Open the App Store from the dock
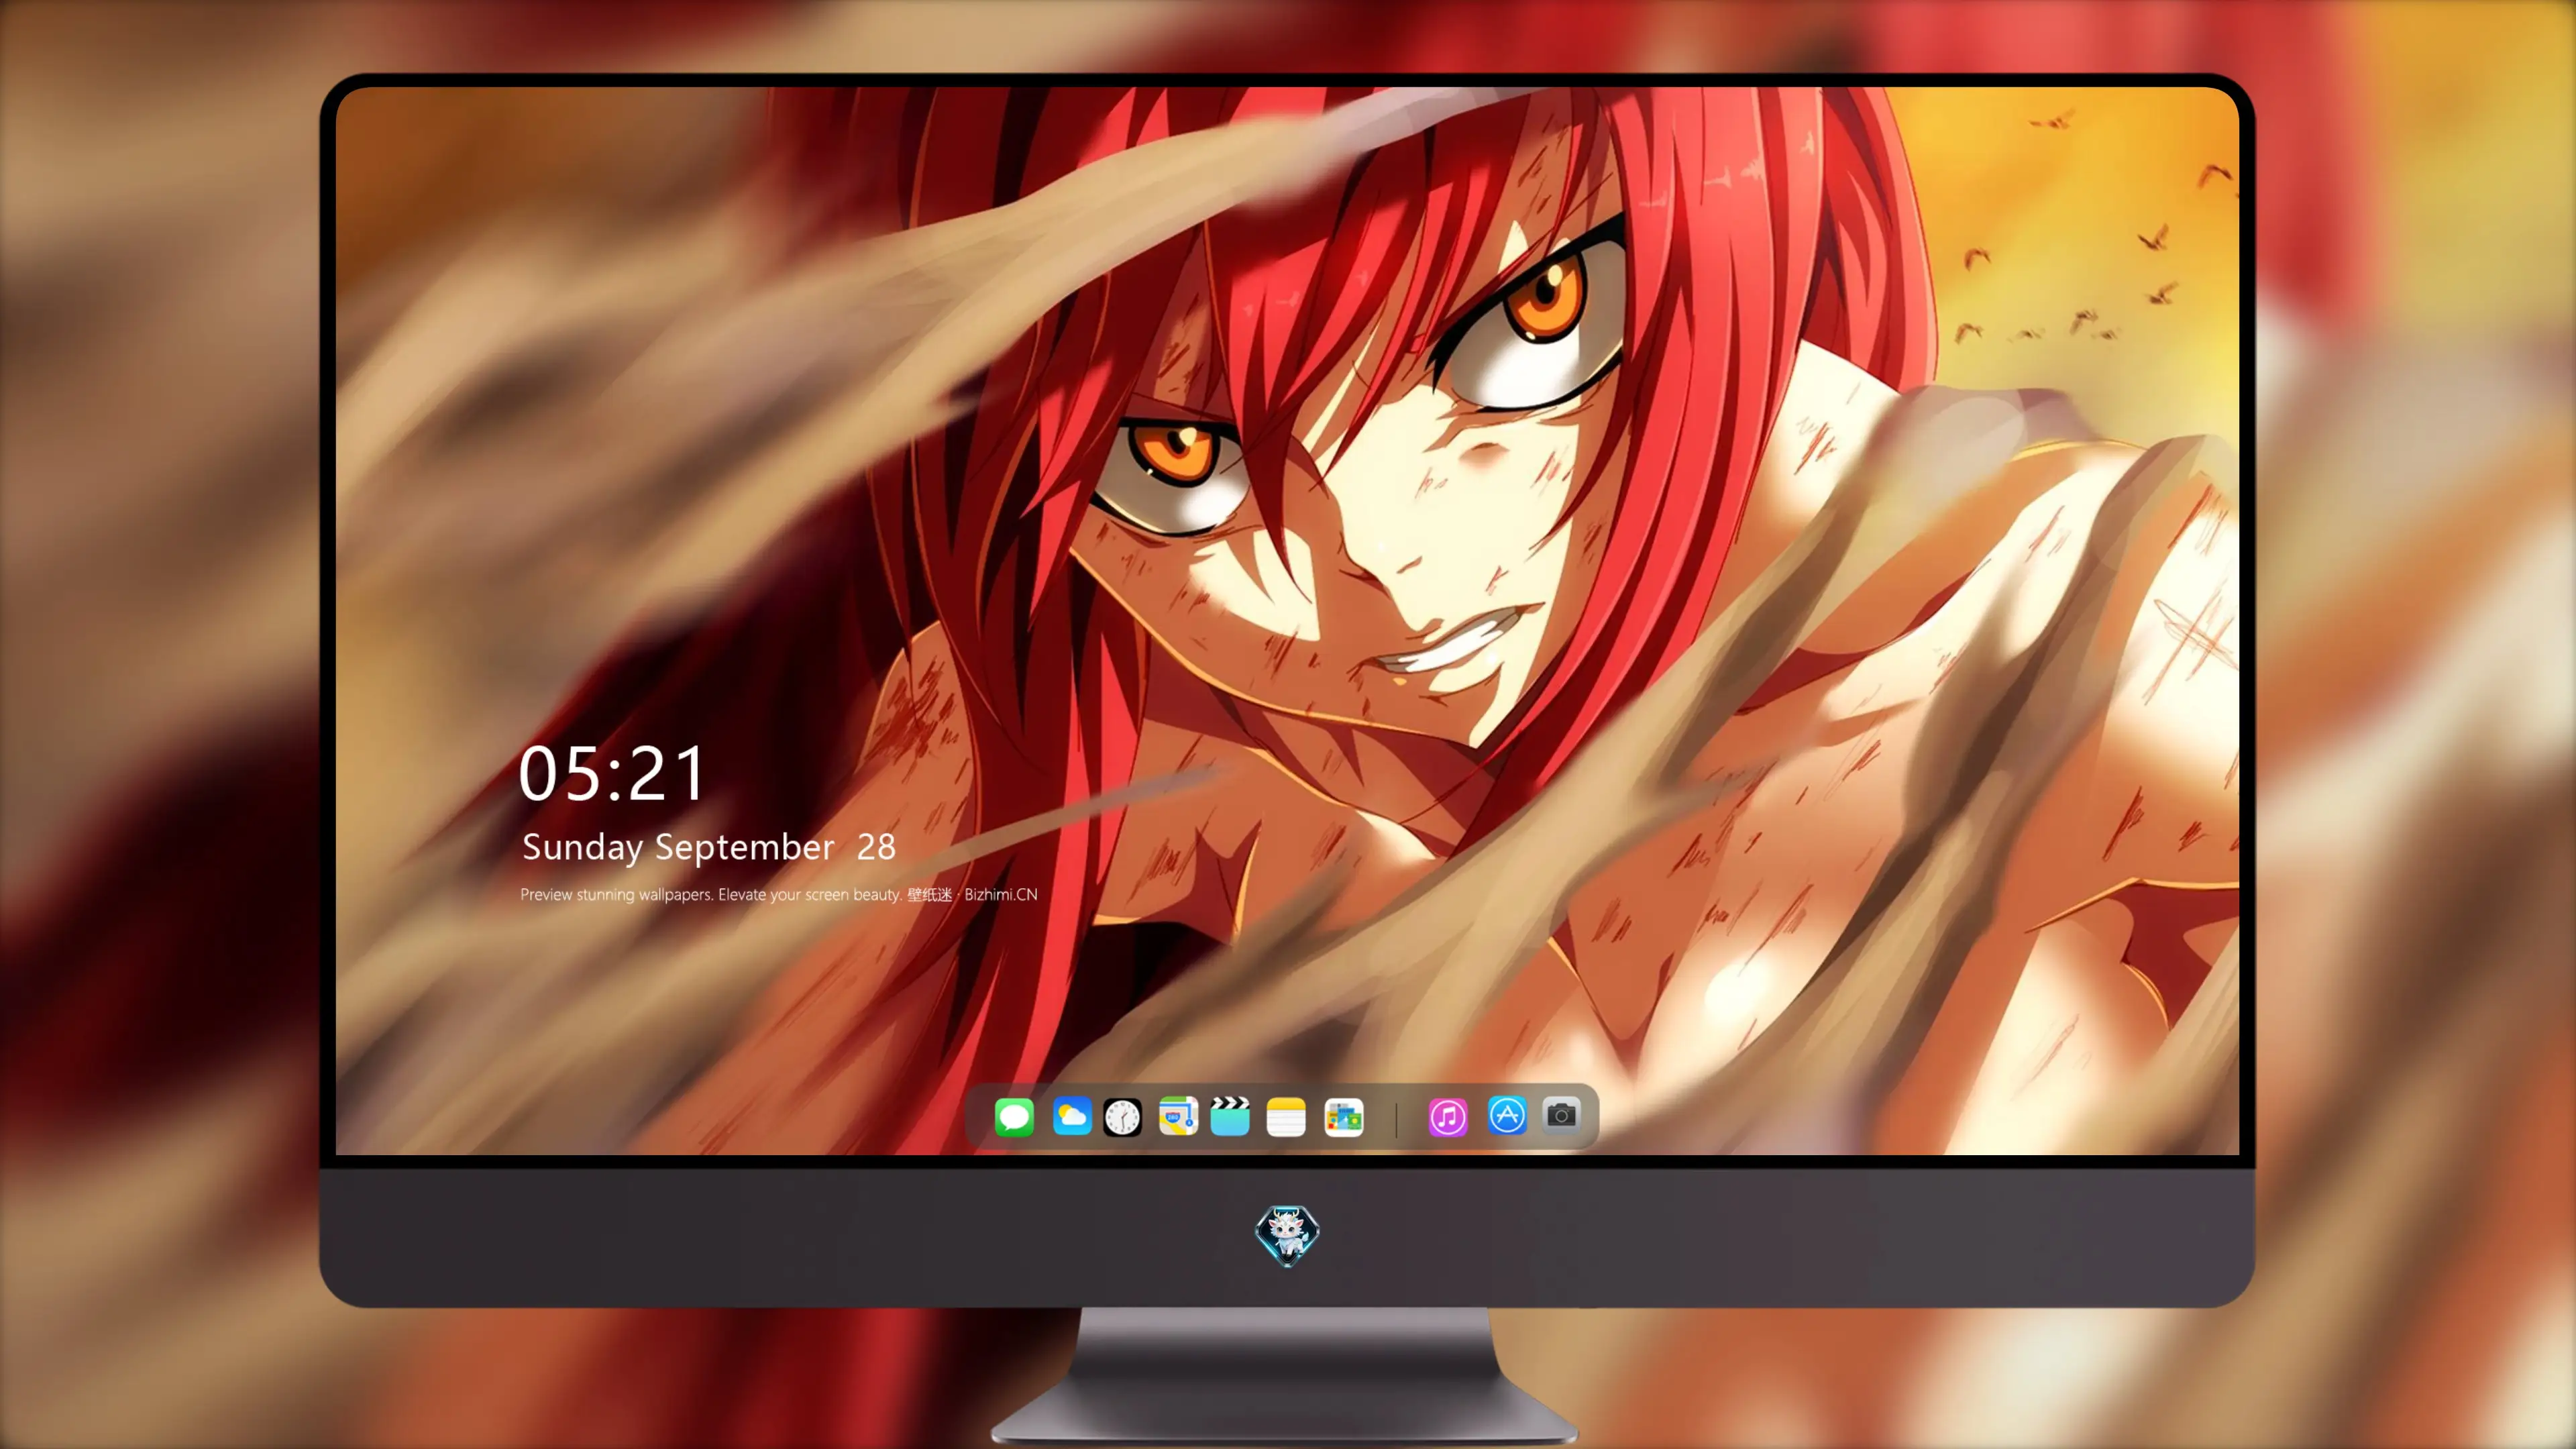The image size is (2576, 1449). 1507,1115
